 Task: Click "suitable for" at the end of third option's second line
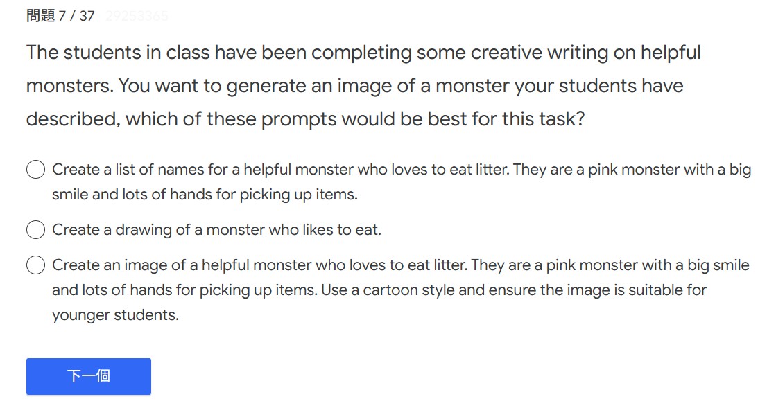coord(667,290)
